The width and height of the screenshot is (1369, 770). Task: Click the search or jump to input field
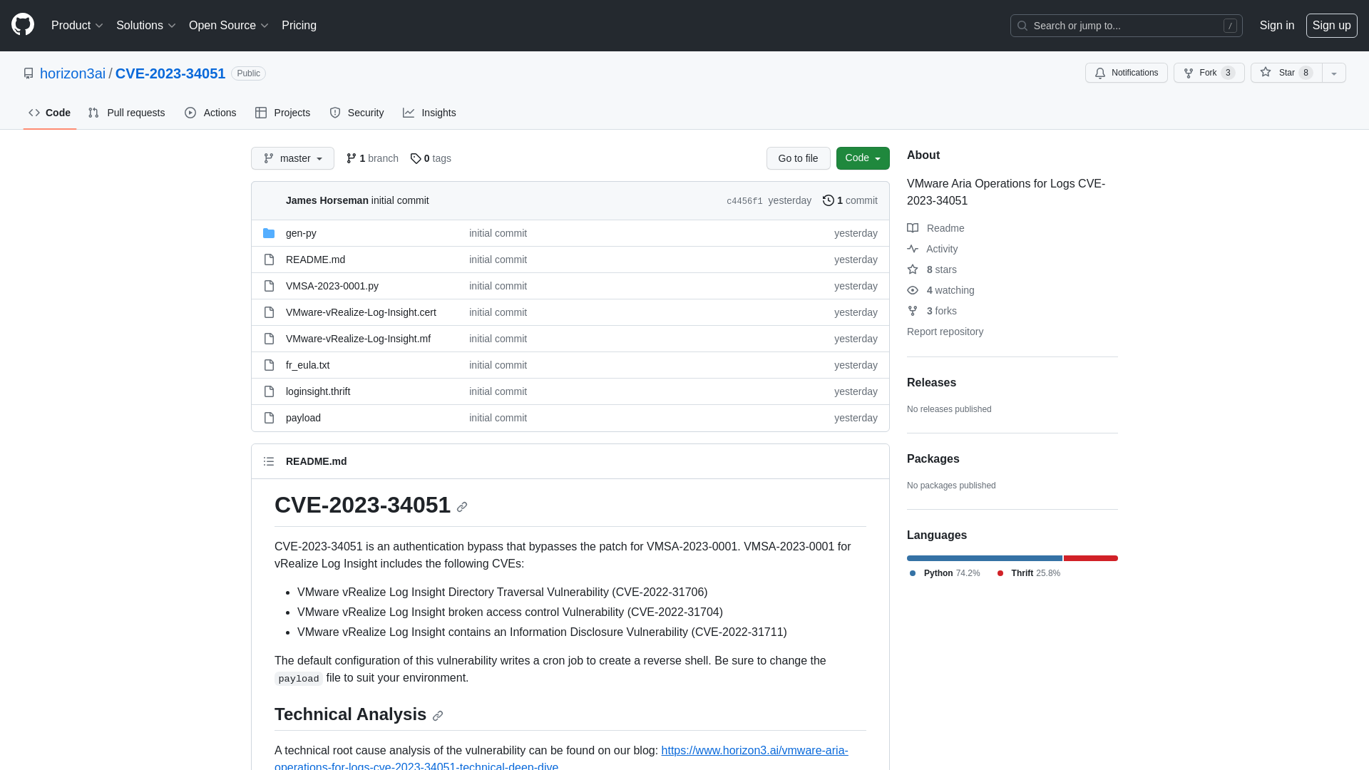1127,26
